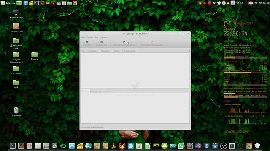This screenshot has width=270, height=151.
Task: Open the Wi-Fi network tray icon
Action: 256,3
